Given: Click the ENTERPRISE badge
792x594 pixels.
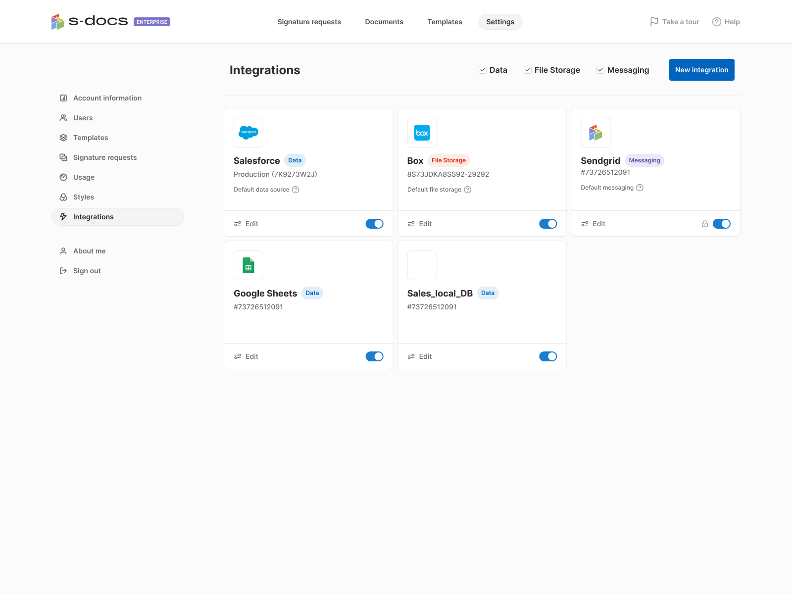Looking at the screenshot, I should click(x=152, y=22).
